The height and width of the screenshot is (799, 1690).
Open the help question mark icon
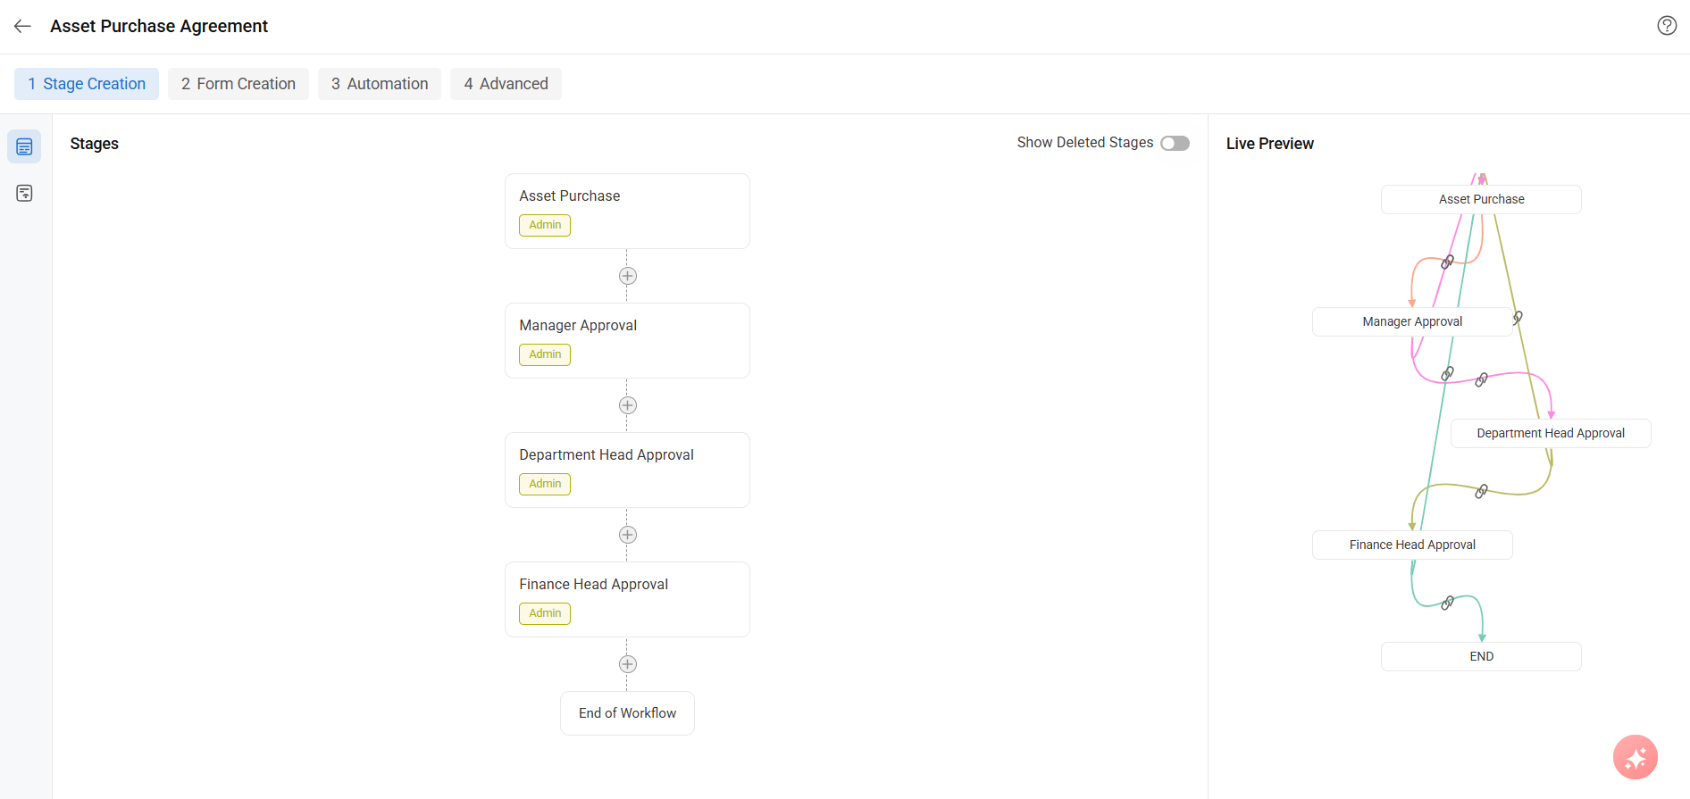[1666, 26]
